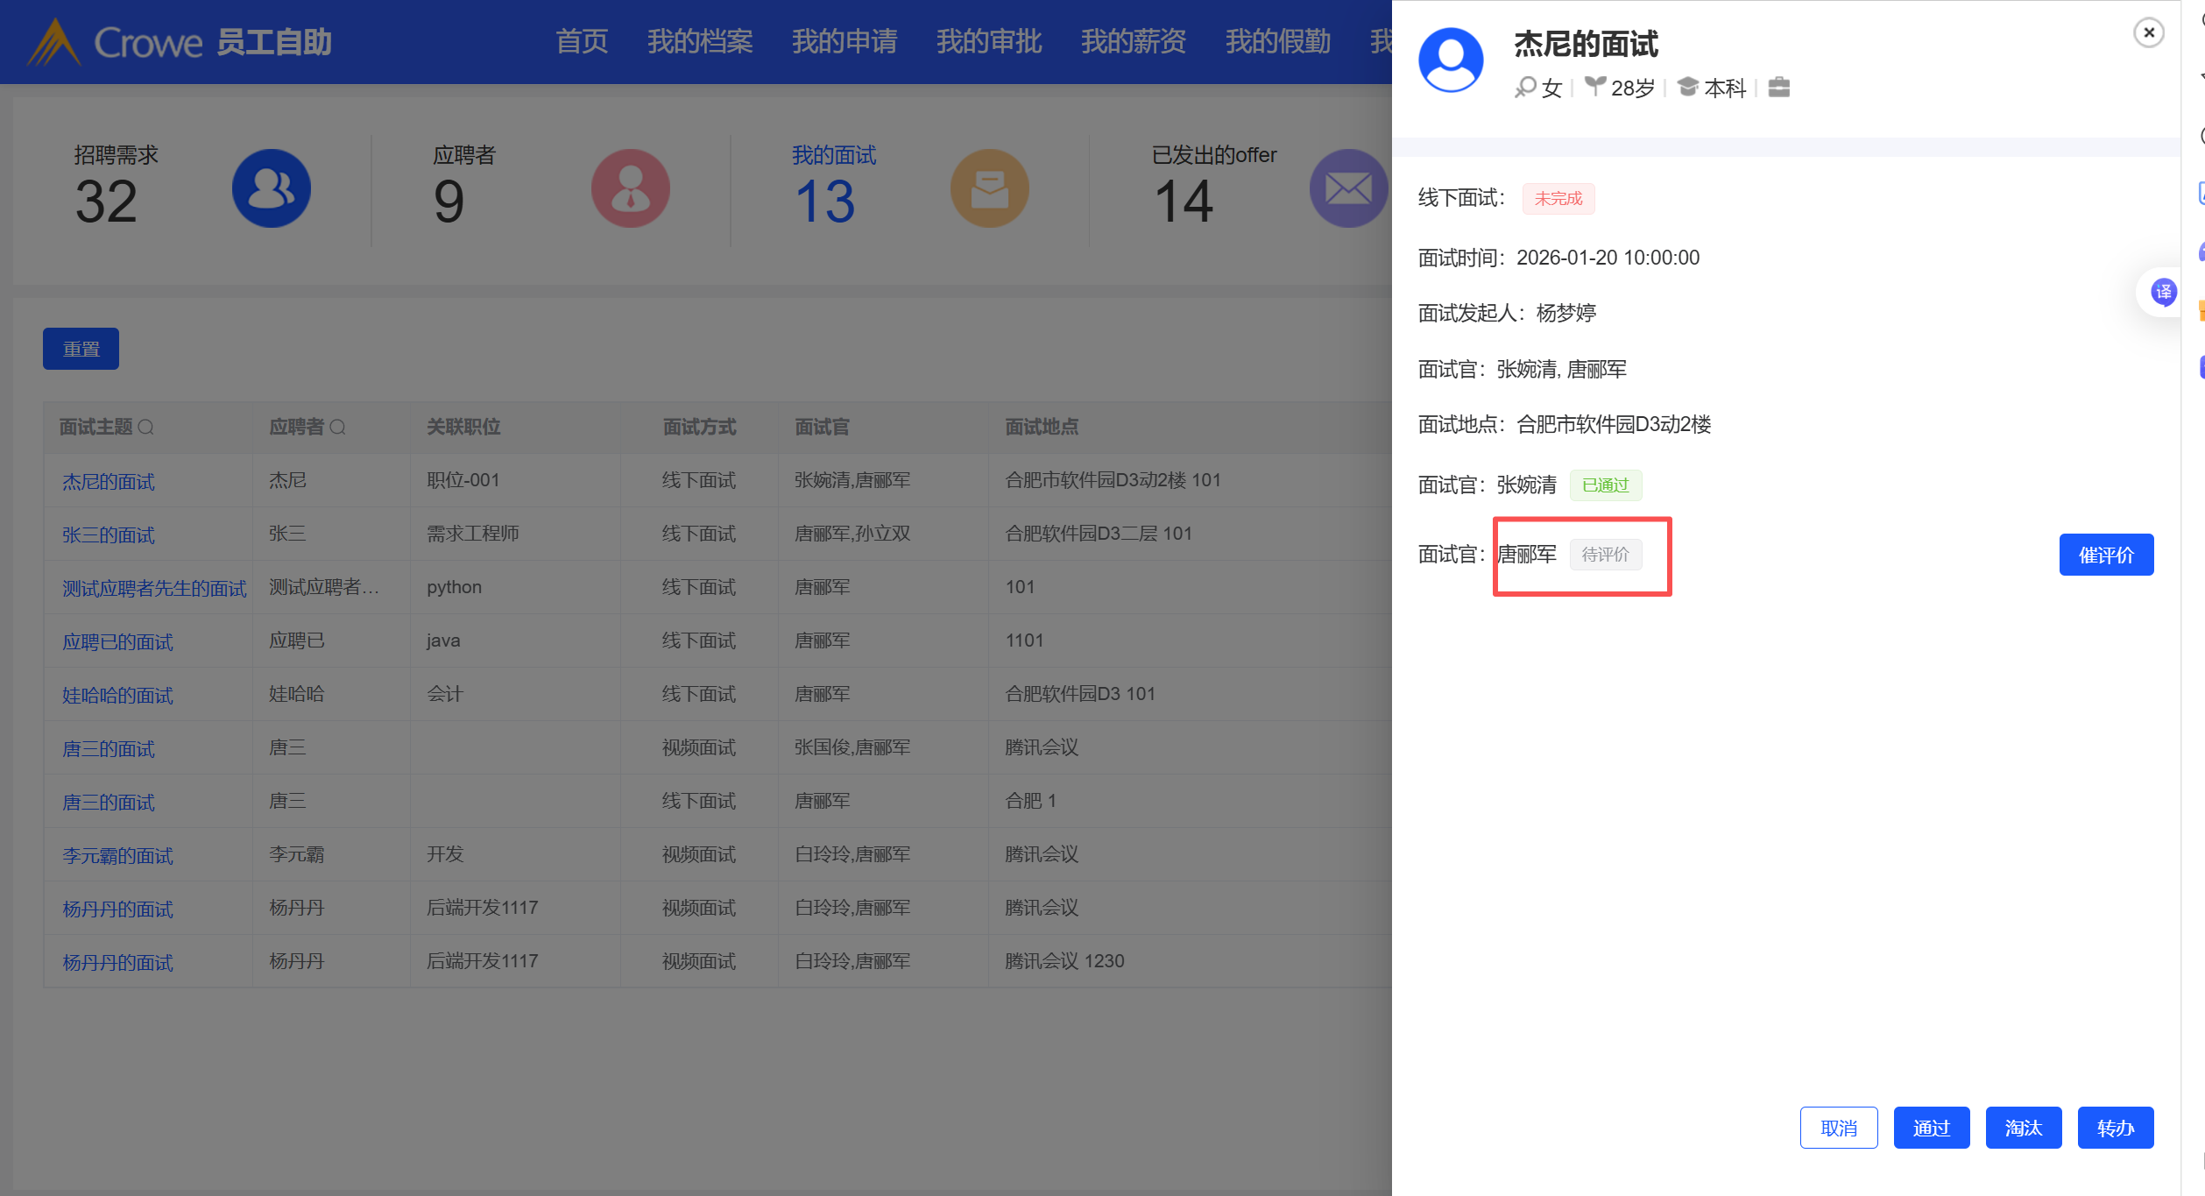Image resolution: width=2205 pixels, height=1196 pixels.
Task: Click the 转办 button
Action: point(2115,1128)
